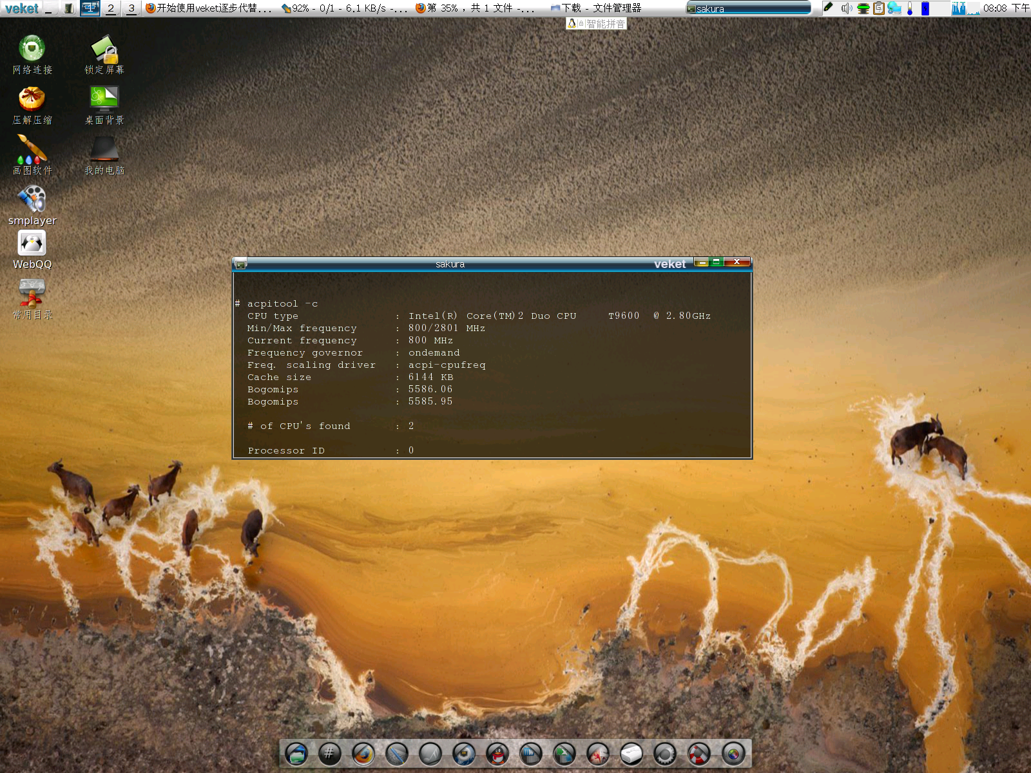Screen dimensions: 1031x773
Task: Open the sakura window menu icon
Action: pyautogui.click(x=241, y=264)
